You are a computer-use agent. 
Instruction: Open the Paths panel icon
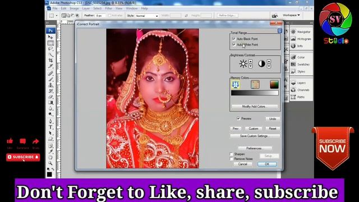[x=293, y=97]
